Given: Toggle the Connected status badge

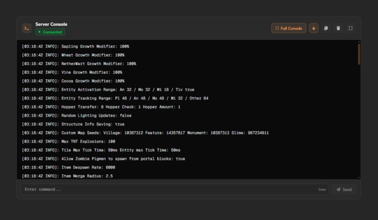Looking at the screenshot, I should click(50, 32).
